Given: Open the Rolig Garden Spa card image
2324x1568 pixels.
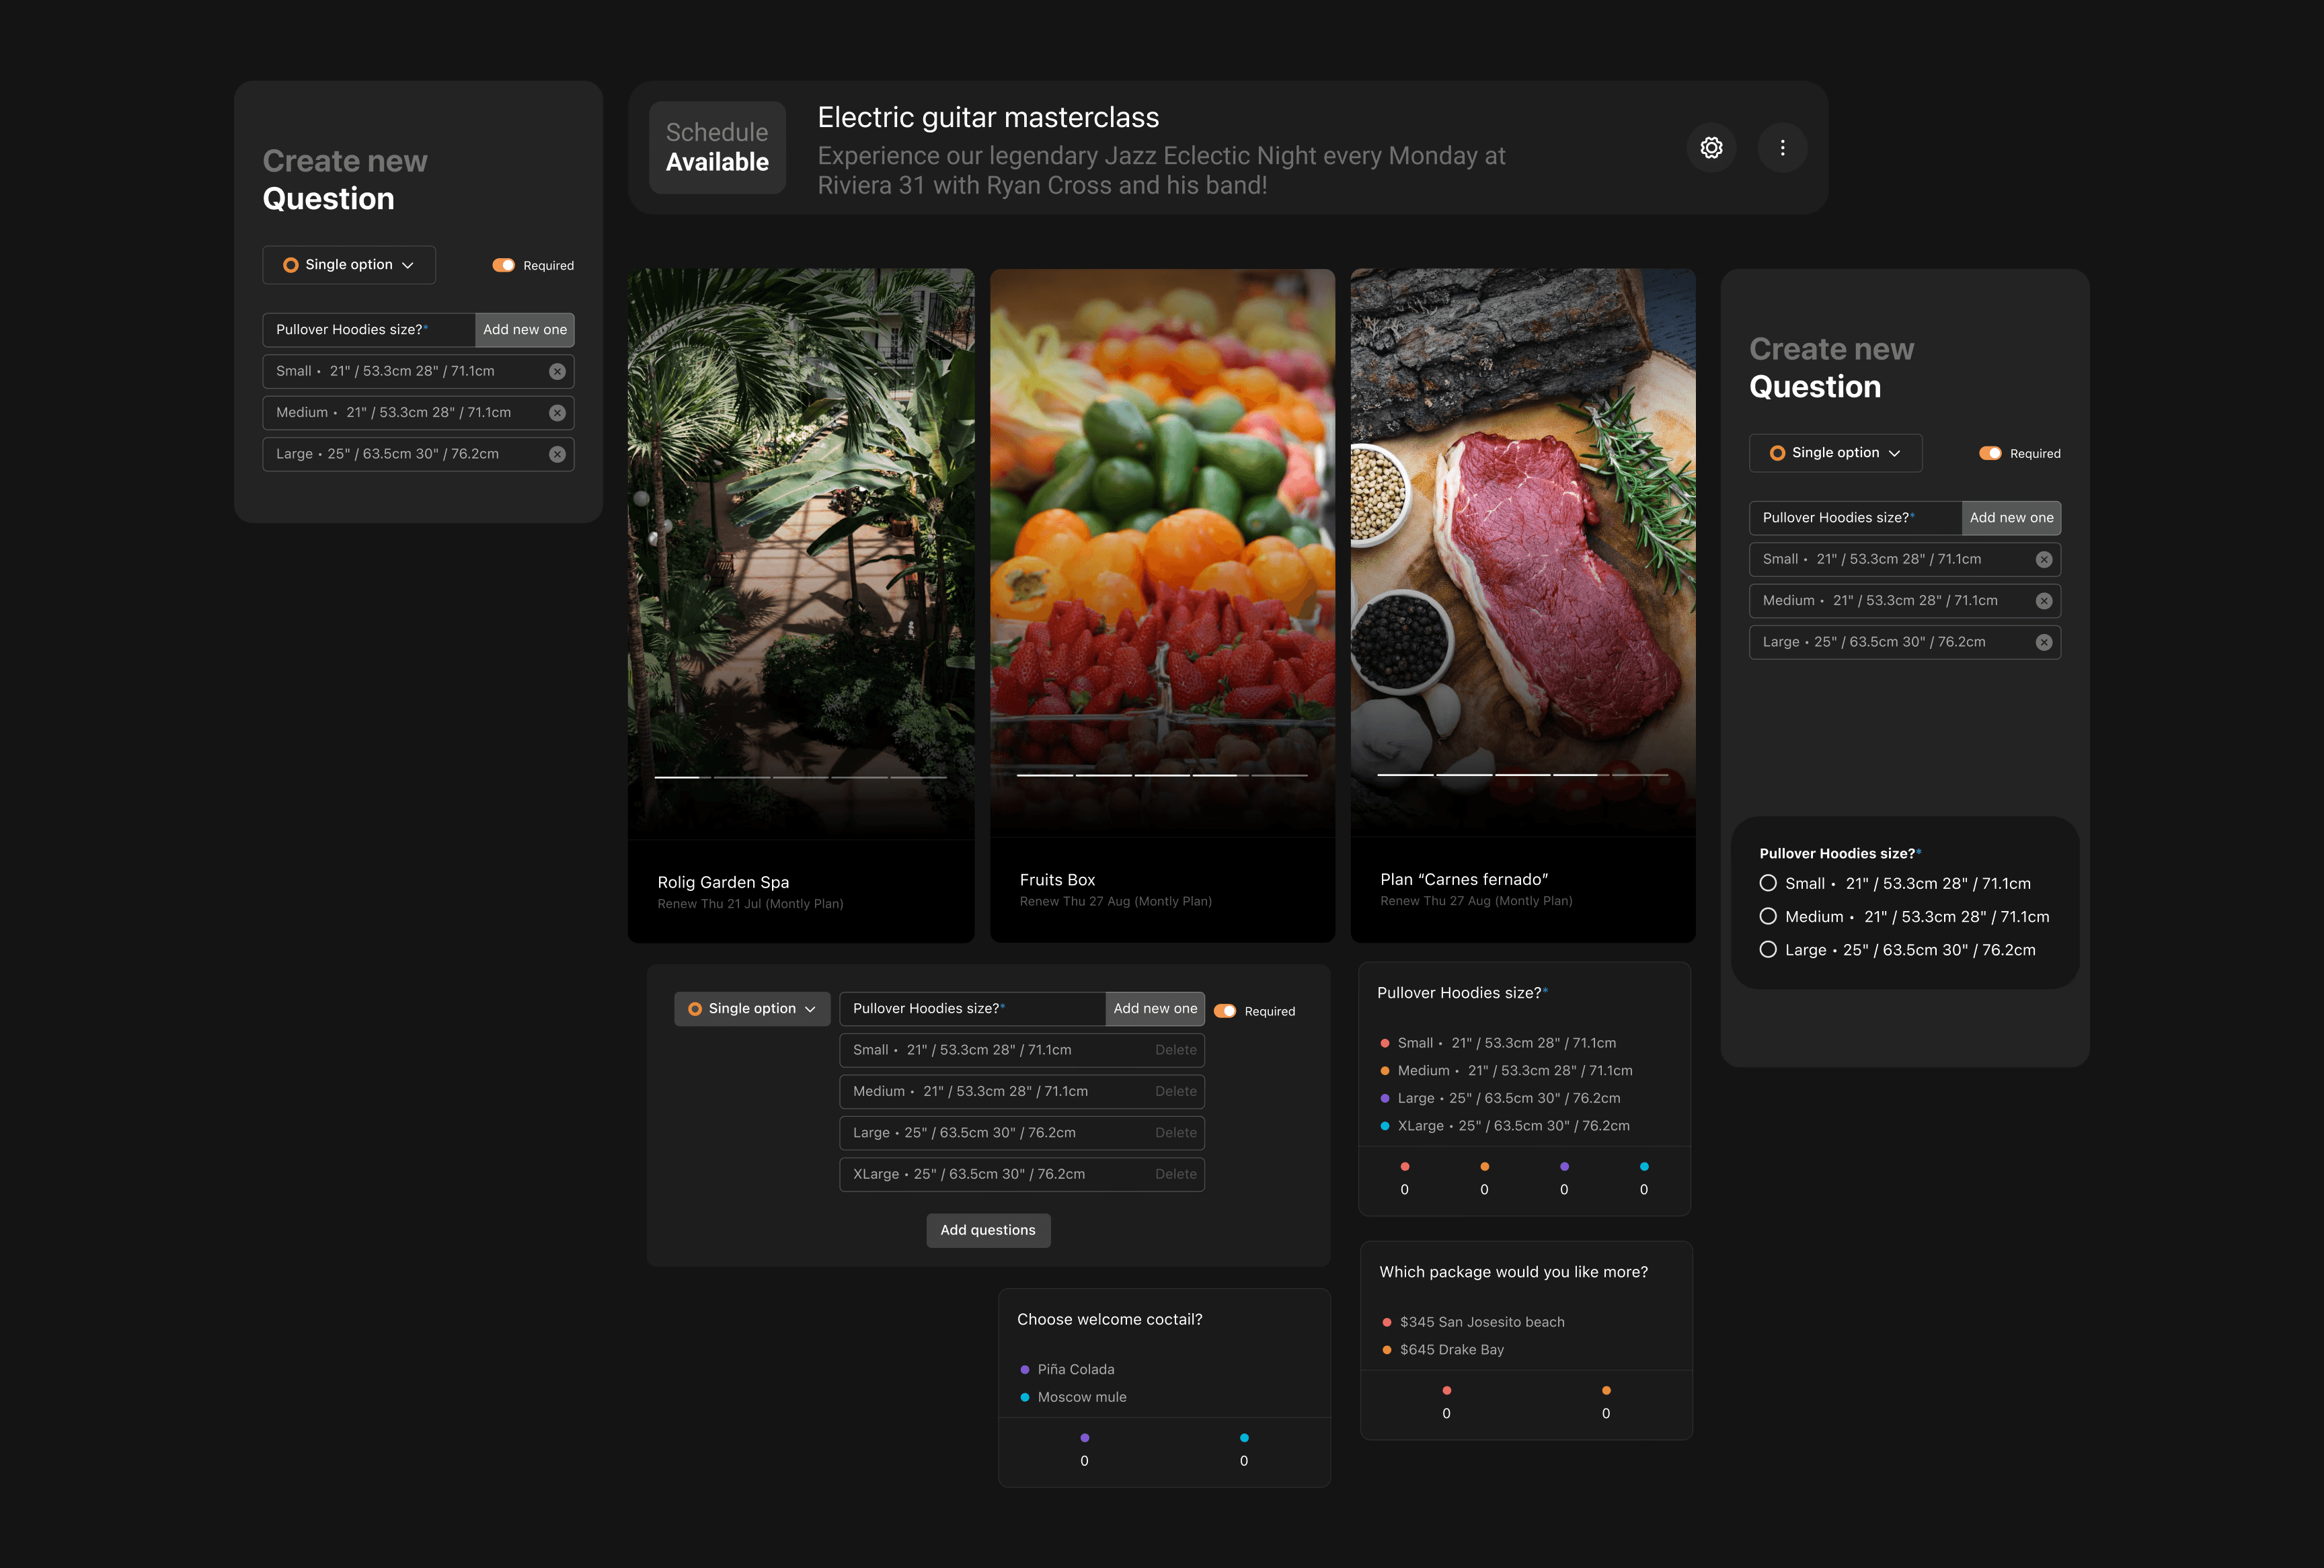Looking at the screenshot, I should point(800,550).
